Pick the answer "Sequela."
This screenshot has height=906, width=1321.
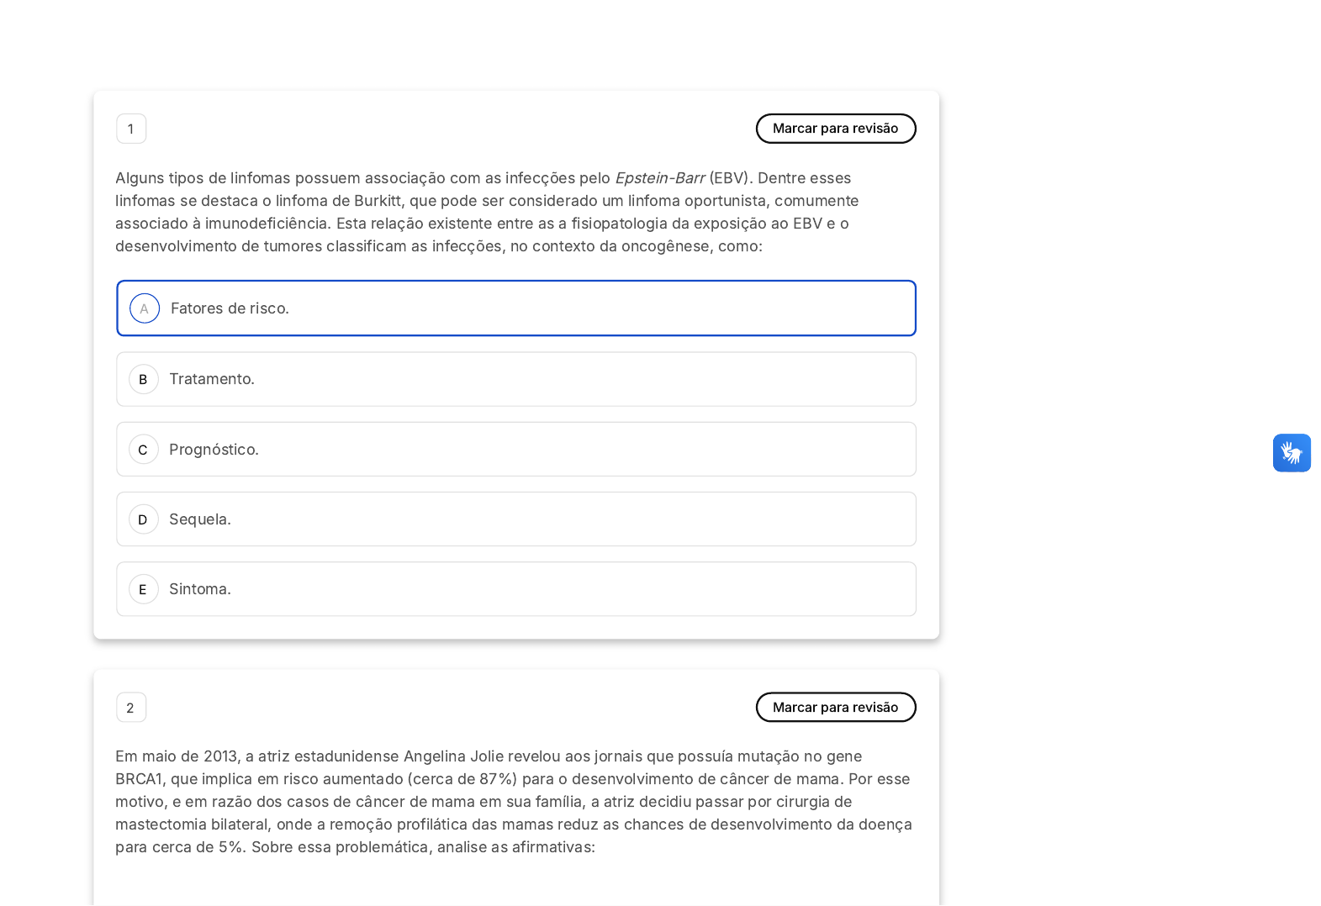pyautogui.click(x=200, y=519)
